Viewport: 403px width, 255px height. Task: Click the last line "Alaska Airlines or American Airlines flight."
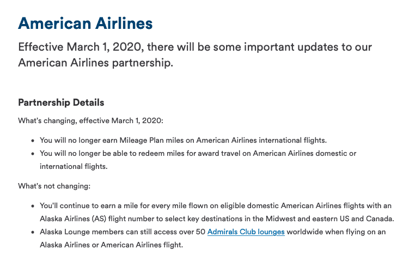tap(111, 245)
